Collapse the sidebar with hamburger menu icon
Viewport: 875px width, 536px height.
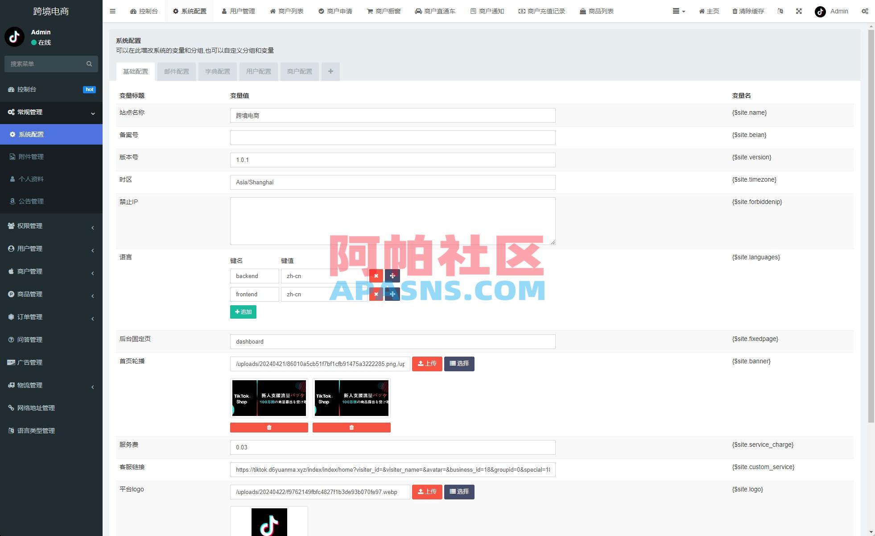[x=112, y=11]
